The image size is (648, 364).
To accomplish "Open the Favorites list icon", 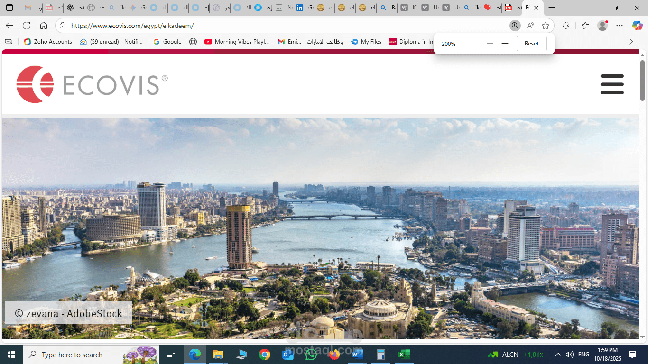I will point(585,26).
